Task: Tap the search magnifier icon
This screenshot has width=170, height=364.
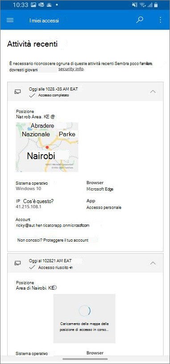Action: click(x=140, y=20)
